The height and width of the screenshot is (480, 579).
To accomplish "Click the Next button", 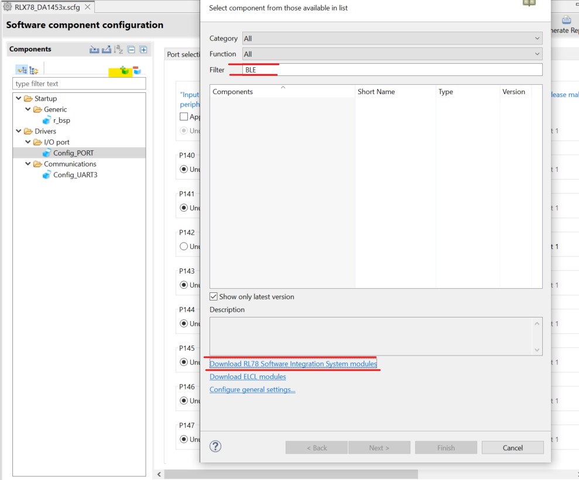I will tap(379, 448).
